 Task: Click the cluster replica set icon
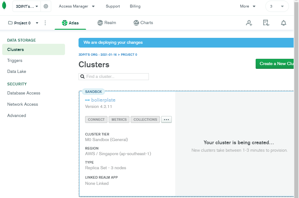pos(87,100)
